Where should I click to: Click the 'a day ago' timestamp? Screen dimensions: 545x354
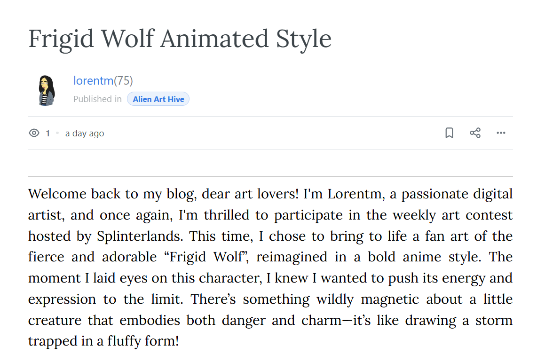click(85, 134)
